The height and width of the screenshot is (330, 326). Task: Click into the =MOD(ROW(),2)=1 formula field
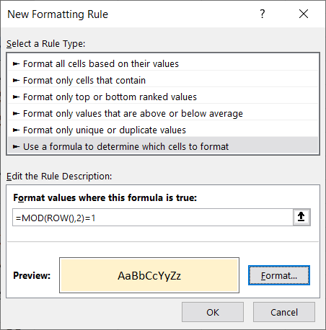[153, 218]
